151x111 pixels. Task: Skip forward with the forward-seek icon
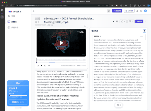tap(45, 66)
